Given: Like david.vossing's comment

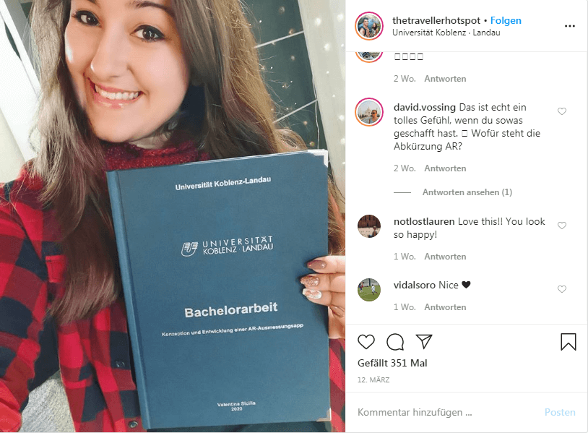Looking at the screenshot, I should tap(562, 111).
